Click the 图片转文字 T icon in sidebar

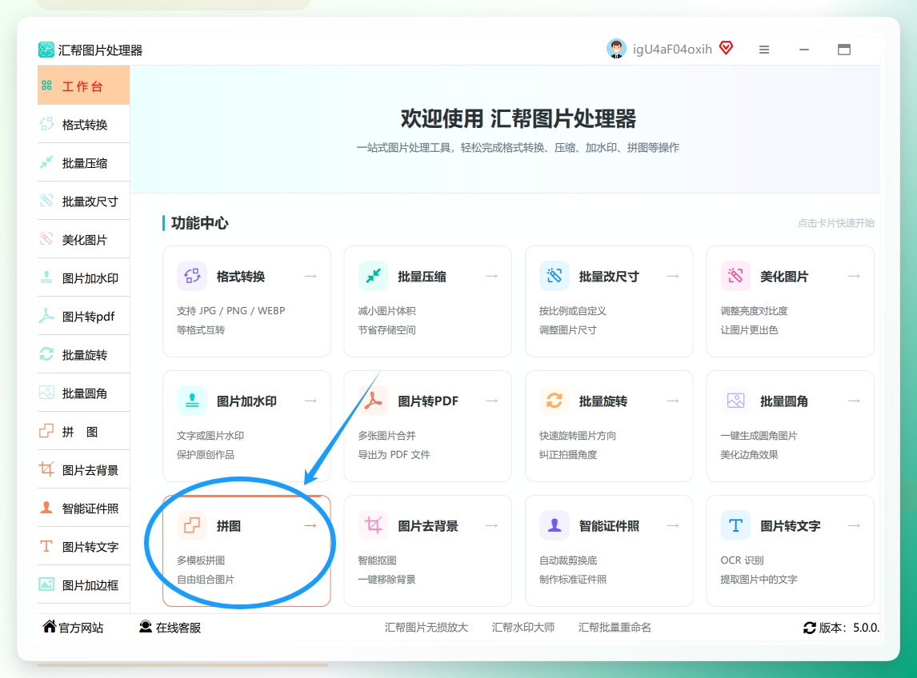(46, 547)
